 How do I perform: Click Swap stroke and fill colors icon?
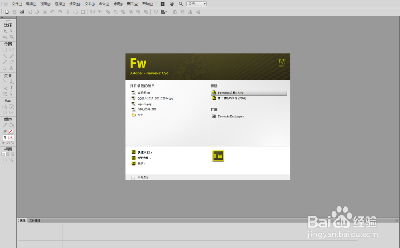(x=12, y=143)
